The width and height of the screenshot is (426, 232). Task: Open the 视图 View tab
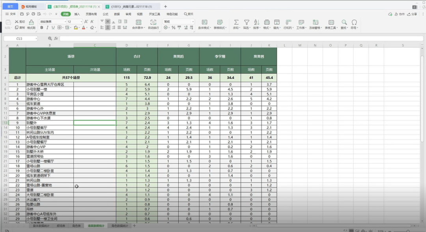(140, 14)
